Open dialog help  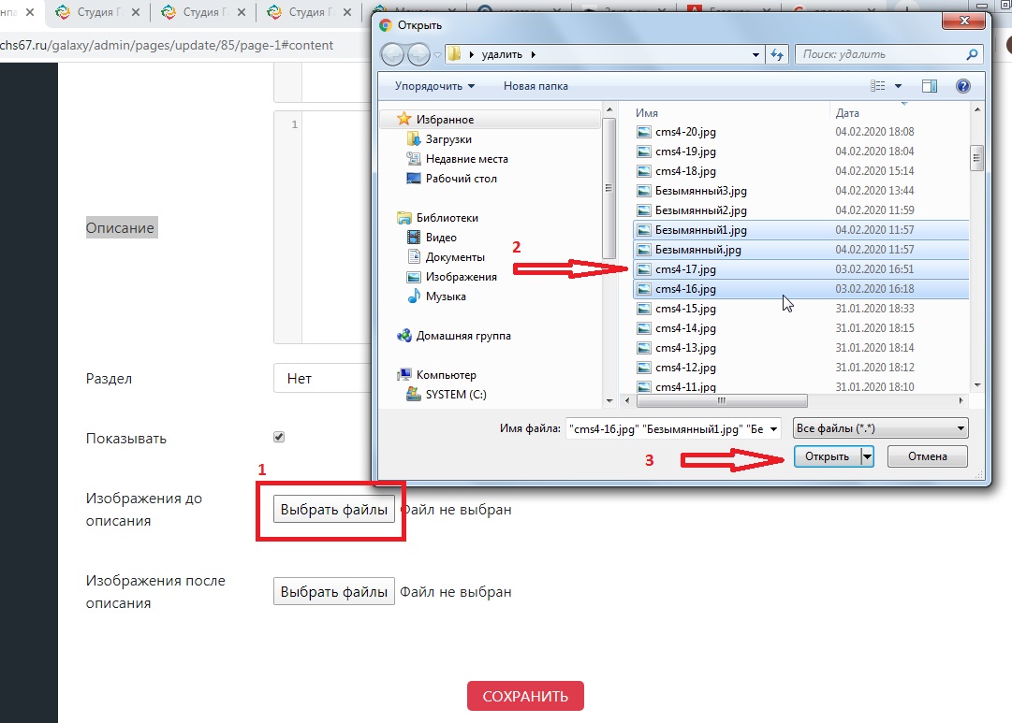963,86
